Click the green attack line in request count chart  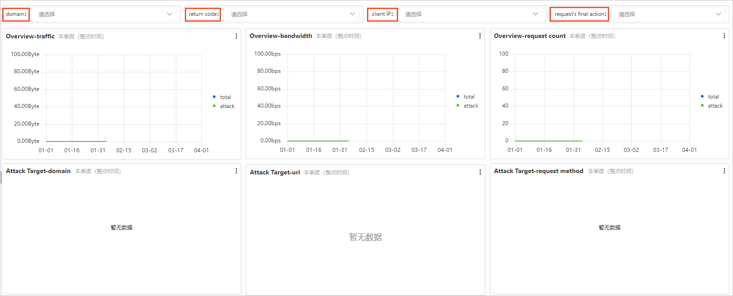[549, 141]
